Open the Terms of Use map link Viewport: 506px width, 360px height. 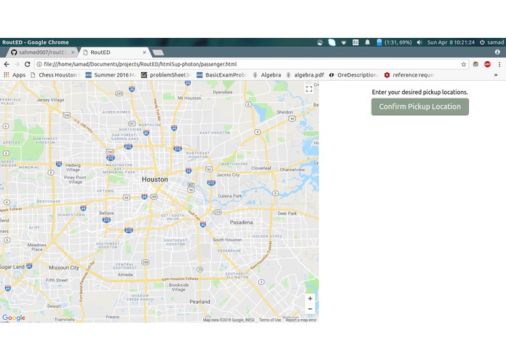click(270, 320)
